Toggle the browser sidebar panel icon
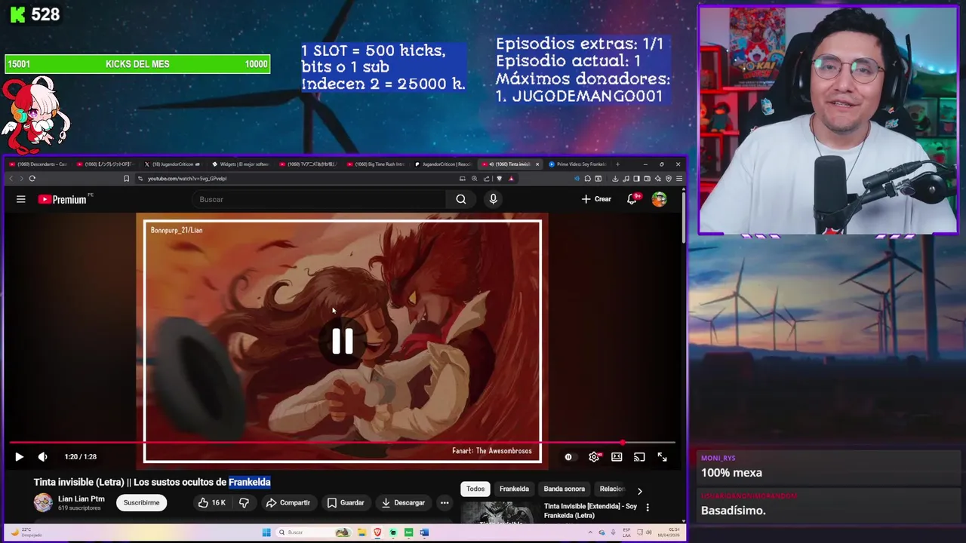The image size is (966, 543). [636, 179]
